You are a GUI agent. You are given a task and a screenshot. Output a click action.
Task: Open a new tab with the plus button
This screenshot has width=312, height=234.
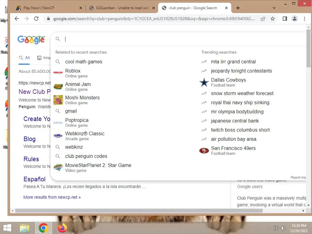pos(238,8)
